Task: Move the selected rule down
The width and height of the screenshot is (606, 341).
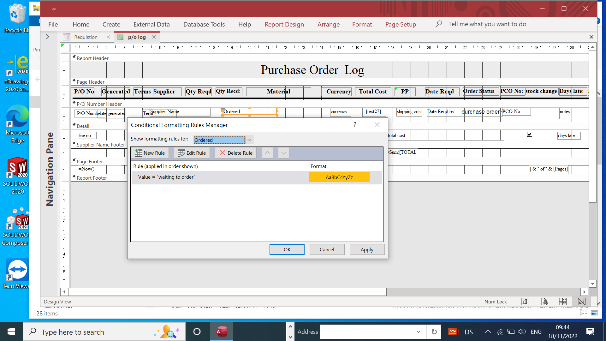Action: (284, 153)
